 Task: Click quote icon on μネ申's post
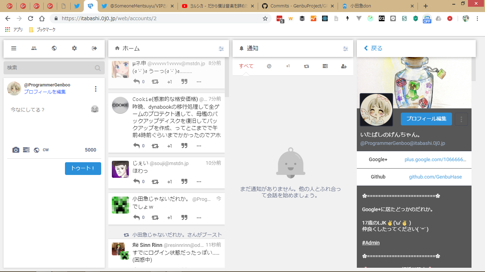(184, 82)
